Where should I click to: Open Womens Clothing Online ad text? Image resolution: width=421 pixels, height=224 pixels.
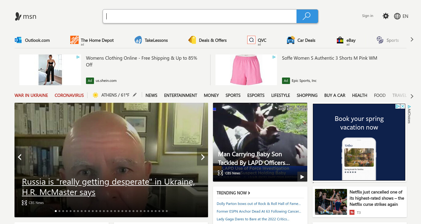click(x=141, y=61)
